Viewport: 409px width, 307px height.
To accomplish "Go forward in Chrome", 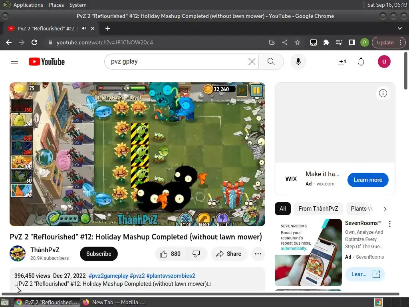I will click(x=22, y=42).
